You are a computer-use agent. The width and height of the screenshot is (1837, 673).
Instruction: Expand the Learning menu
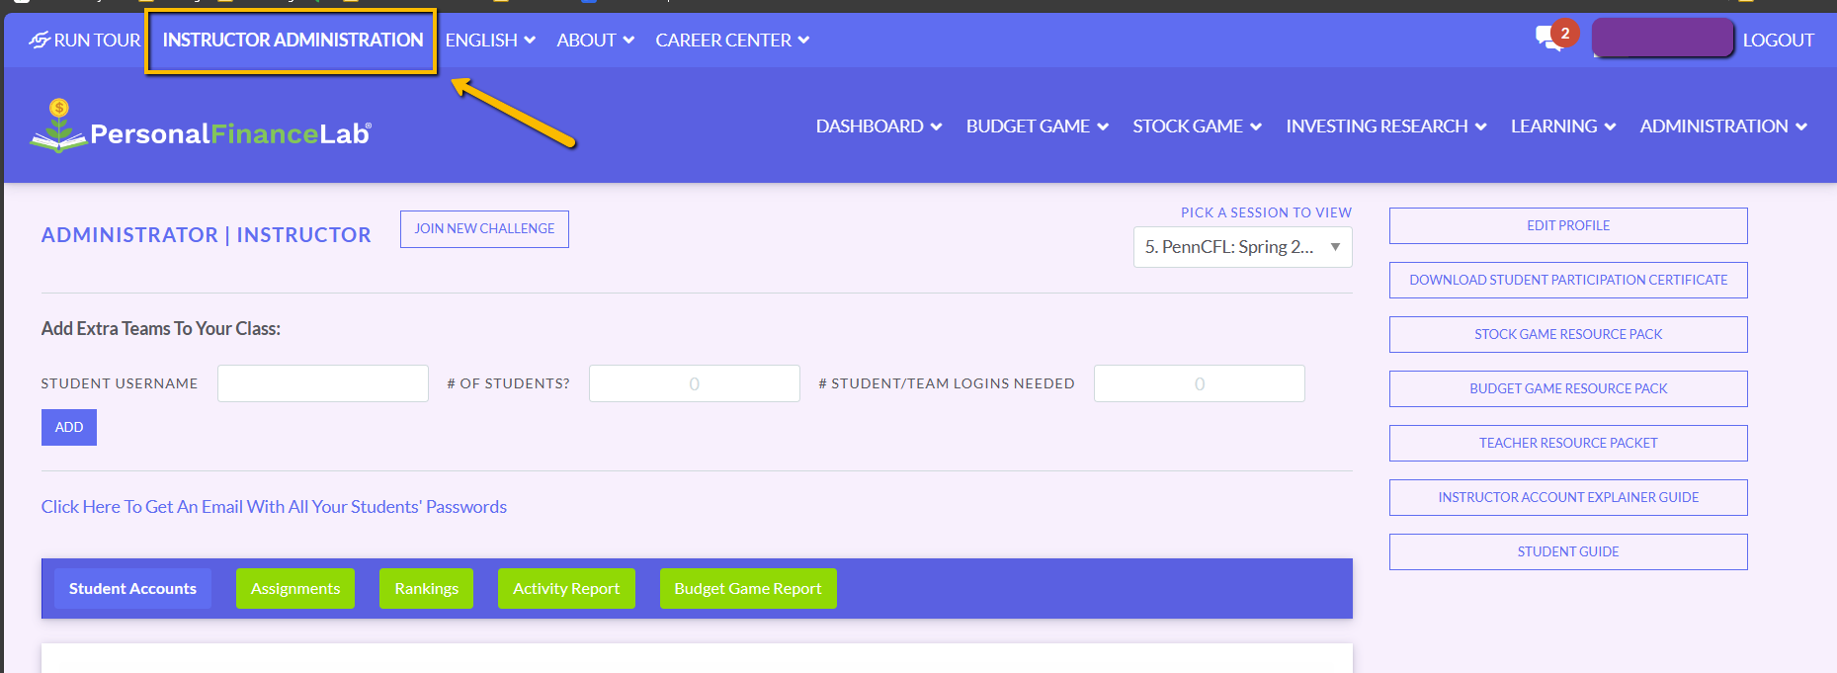(1563, 126)
